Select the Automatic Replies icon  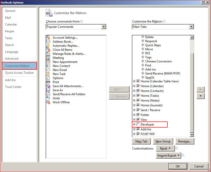tap(48, 45)
